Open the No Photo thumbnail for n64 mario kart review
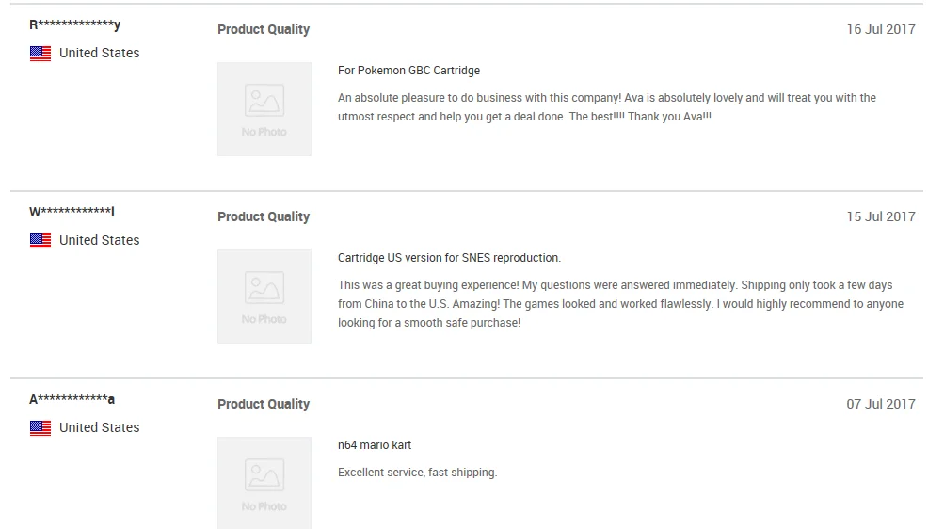928x529 pixels. (264, 482)
